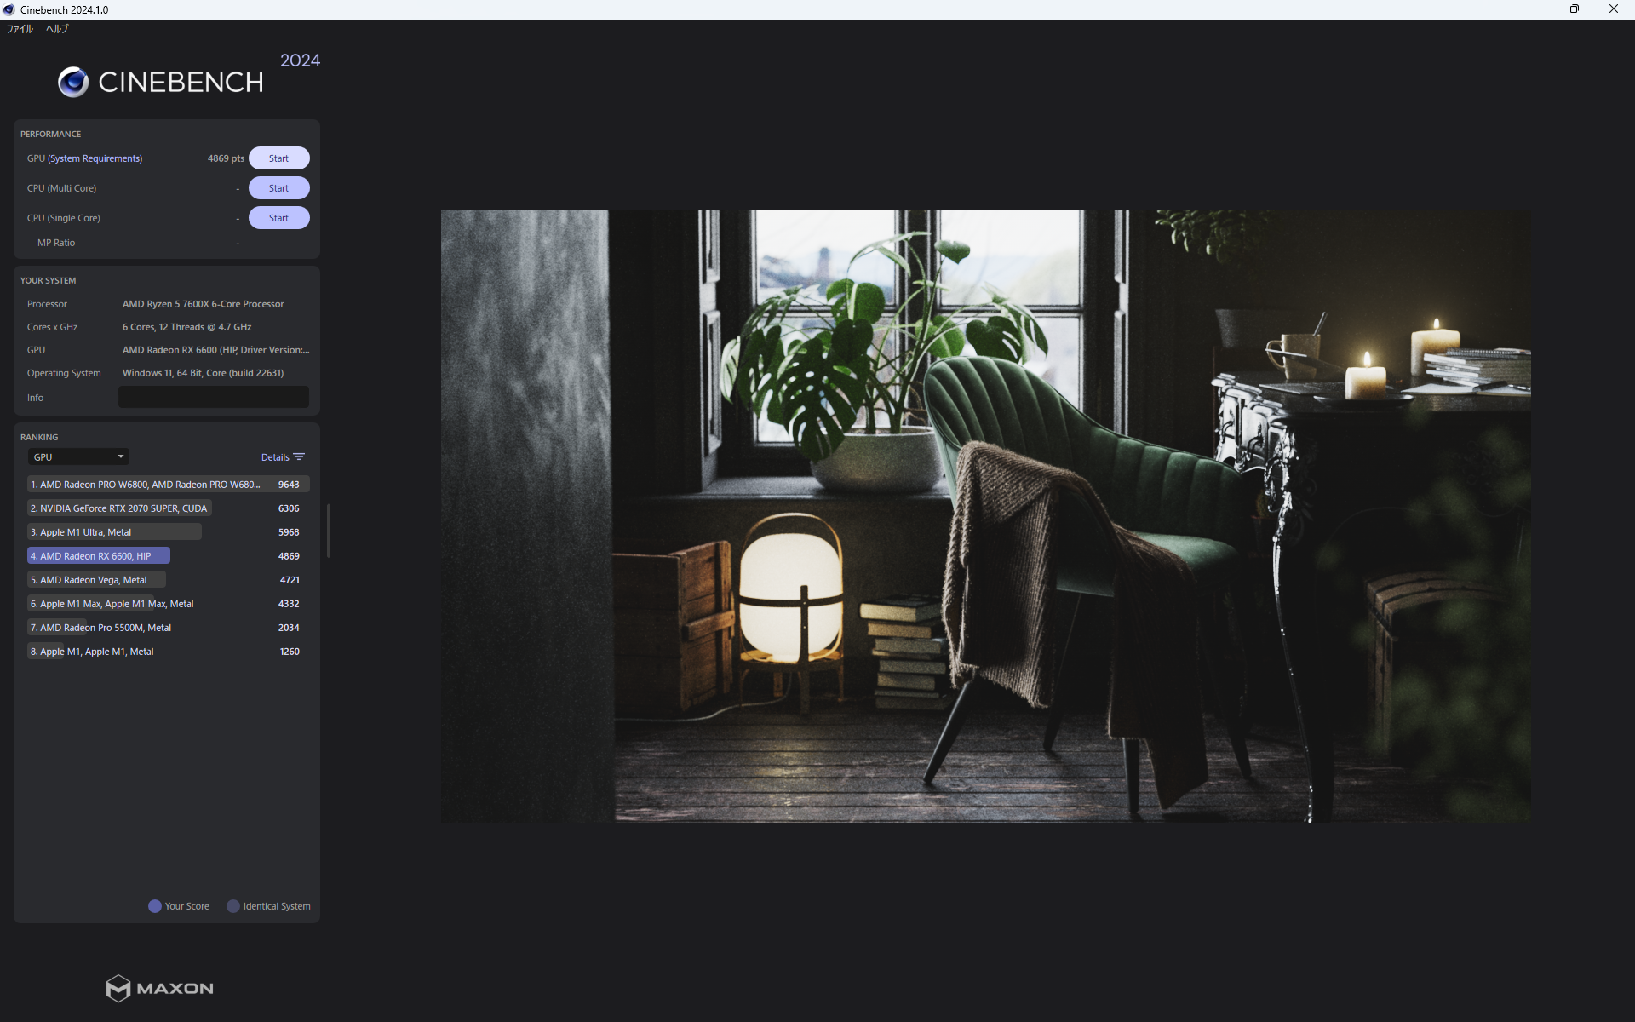Minimize the Cinebench window
Viewport: 1635px width, 1022px height.
coord(1536,9)
